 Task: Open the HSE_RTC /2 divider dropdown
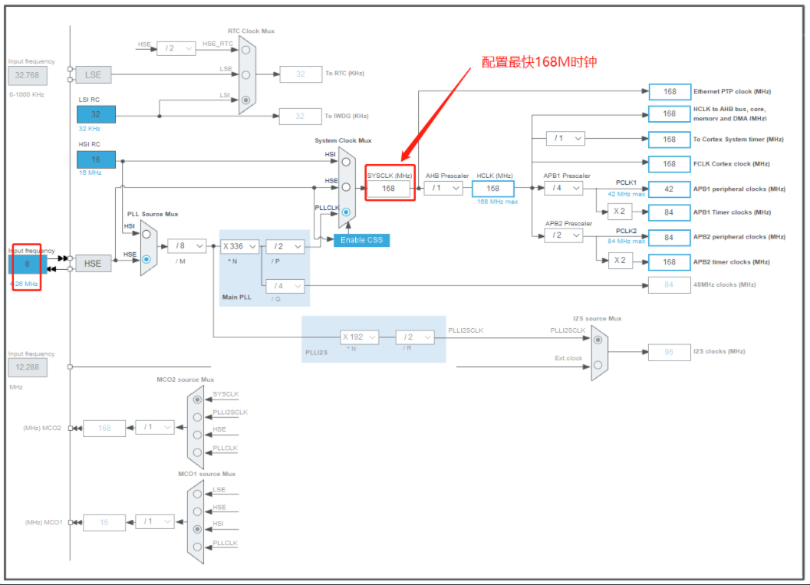[176, 48]
